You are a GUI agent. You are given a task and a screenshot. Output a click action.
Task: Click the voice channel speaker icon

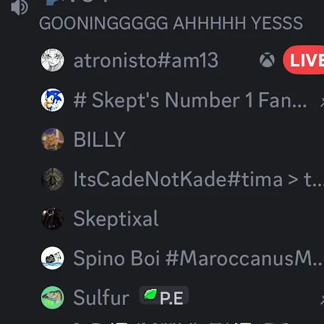19,7
